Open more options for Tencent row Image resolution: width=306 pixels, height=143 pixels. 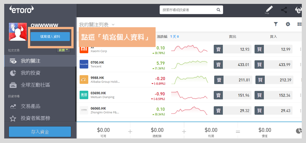300,65
